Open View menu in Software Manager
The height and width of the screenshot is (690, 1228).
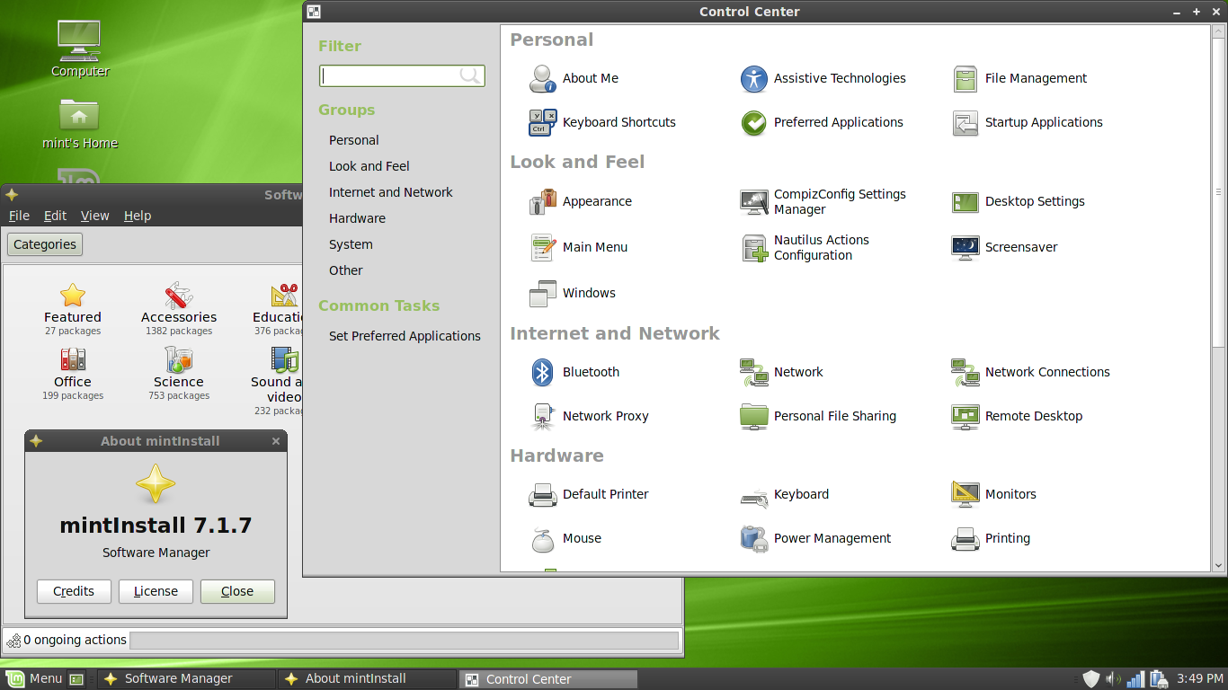point(94,216)
